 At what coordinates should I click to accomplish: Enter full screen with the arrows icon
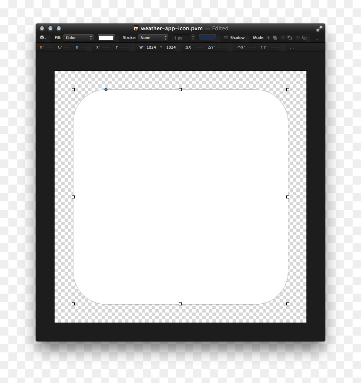[x=319, y=29]
